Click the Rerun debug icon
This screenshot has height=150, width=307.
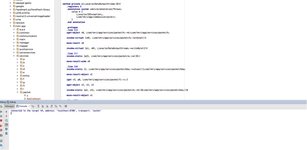(x=1, y=106)
